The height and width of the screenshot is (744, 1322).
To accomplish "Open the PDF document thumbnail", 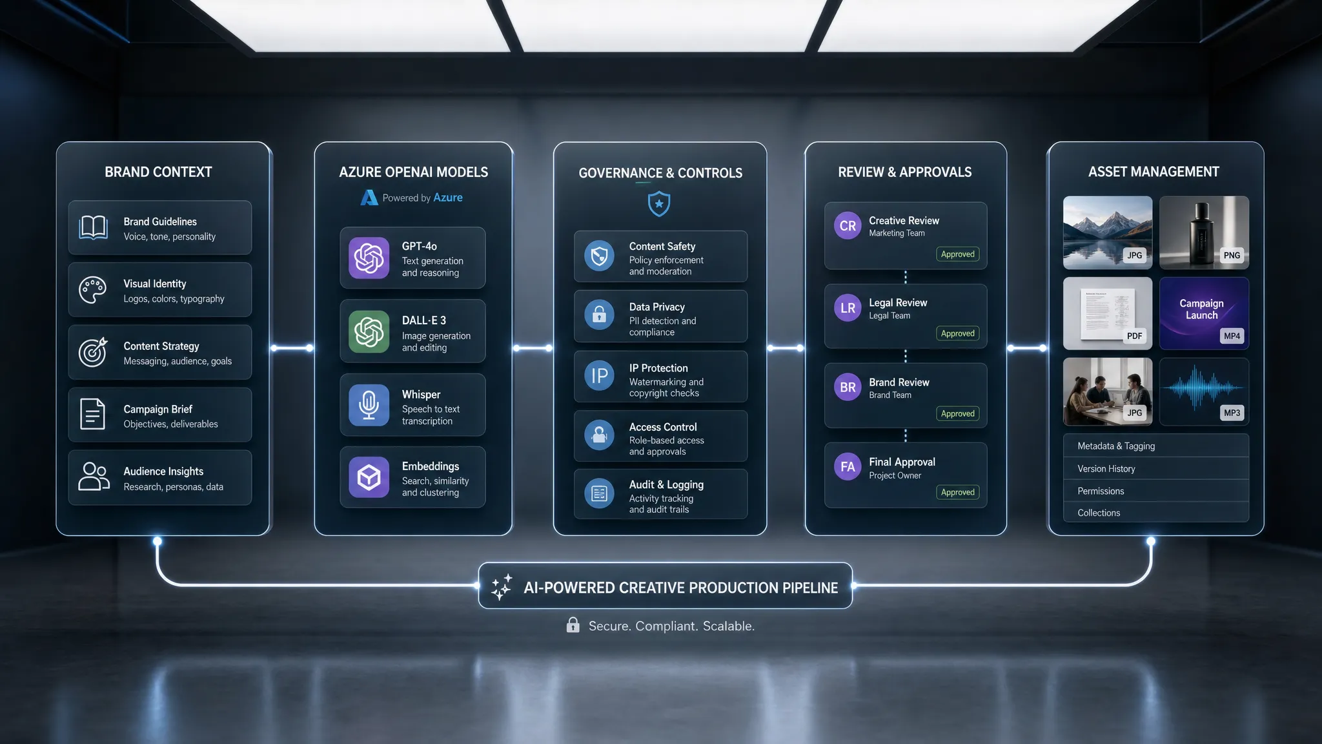I will (1108, 313).
